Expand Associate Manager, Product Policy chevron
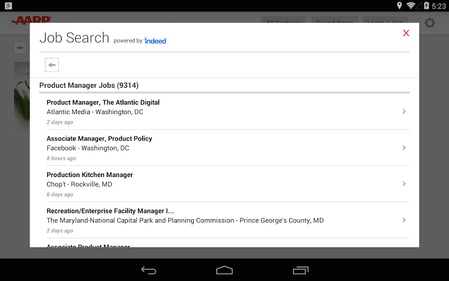 point(404,148)
